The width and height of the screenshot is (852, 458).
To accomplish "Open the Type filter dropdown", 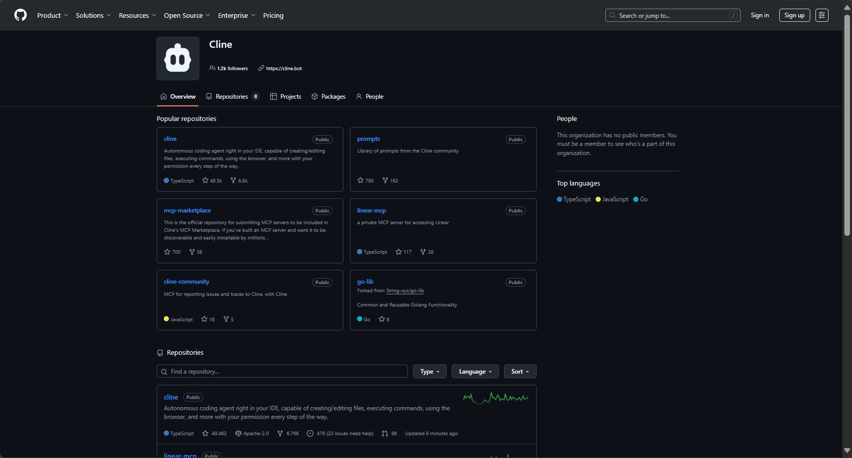I will 430,372.
